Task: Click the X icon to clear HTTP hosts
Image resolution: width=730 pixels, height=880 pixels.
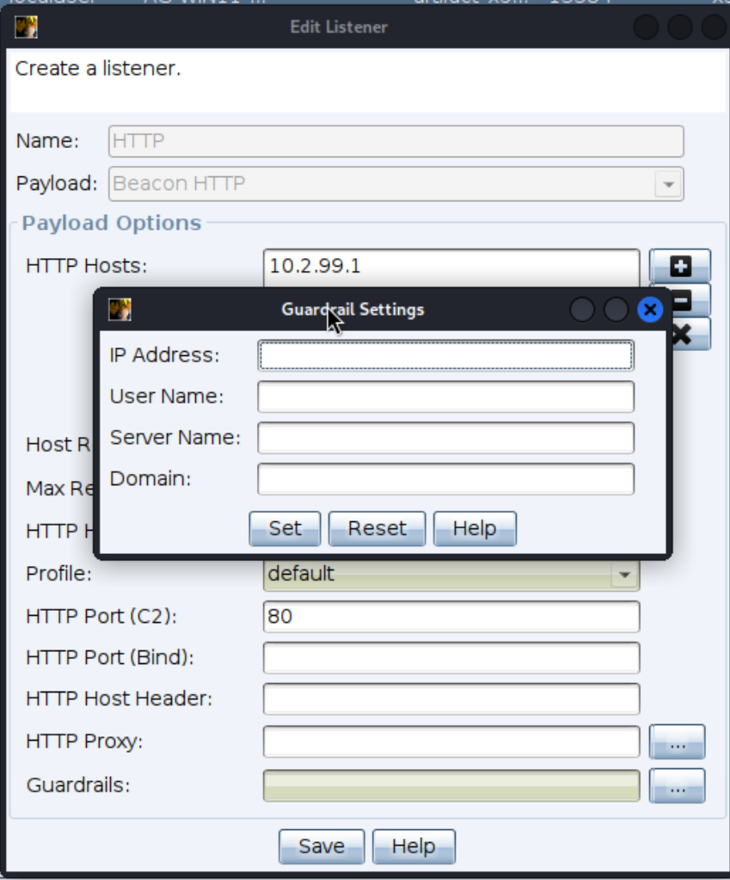Action: [x=691, y=335]
